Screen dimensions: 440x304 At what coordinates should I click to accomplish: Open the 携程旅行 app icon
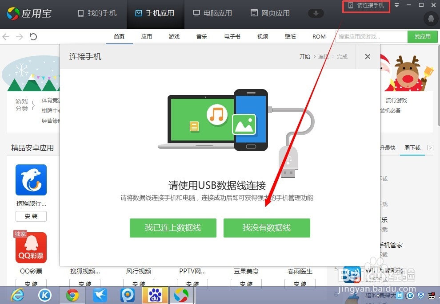[31, 180]
